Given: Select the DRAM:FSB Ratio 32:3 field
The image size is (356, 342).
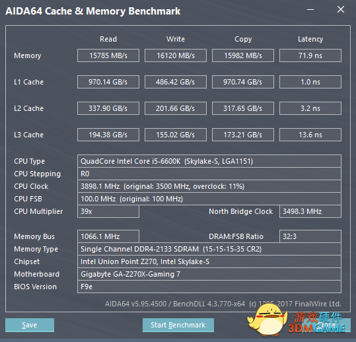Looking at the screenshot, I should (x=310, y=236).
